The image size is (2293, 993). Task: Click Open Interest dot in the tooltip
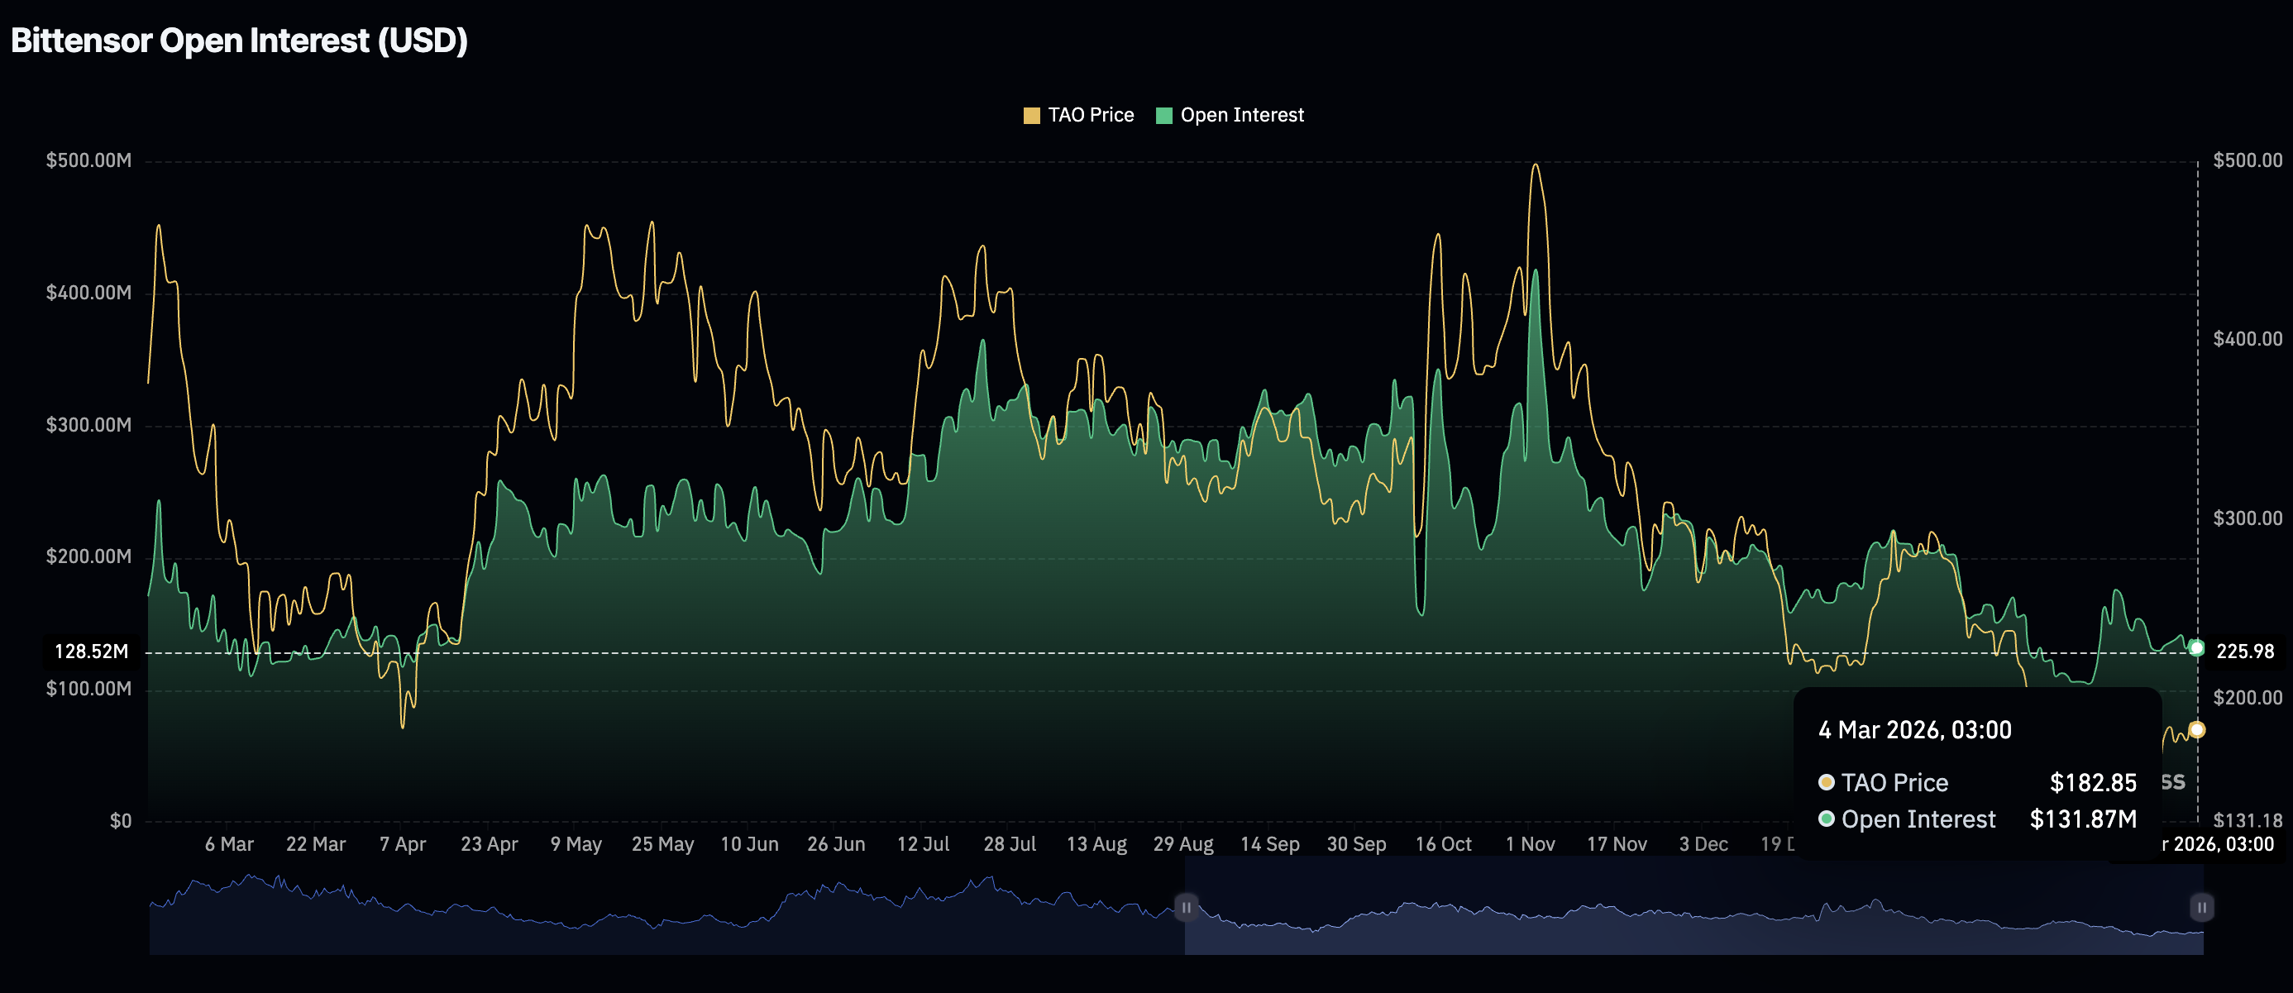click(1827, 819)
